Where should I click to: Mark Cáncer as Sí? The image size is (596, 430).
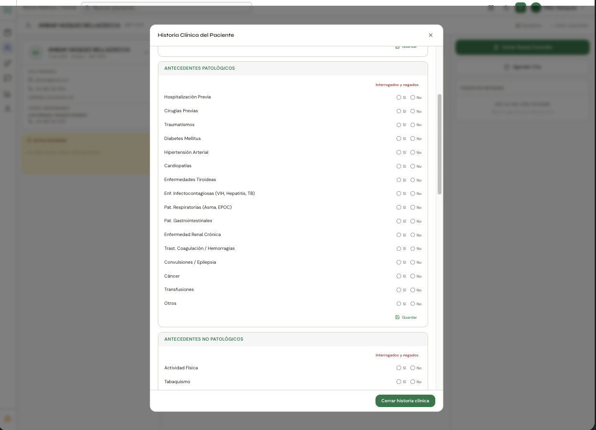click(x=398, y=276)
